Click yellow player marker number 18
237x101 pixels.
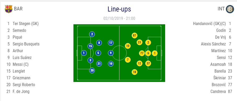coord(135,72)
